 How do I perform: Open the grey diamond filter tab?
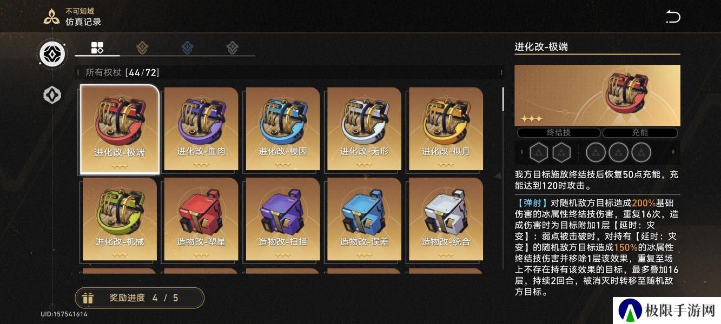pyautogui.click(x=233, y=48)
